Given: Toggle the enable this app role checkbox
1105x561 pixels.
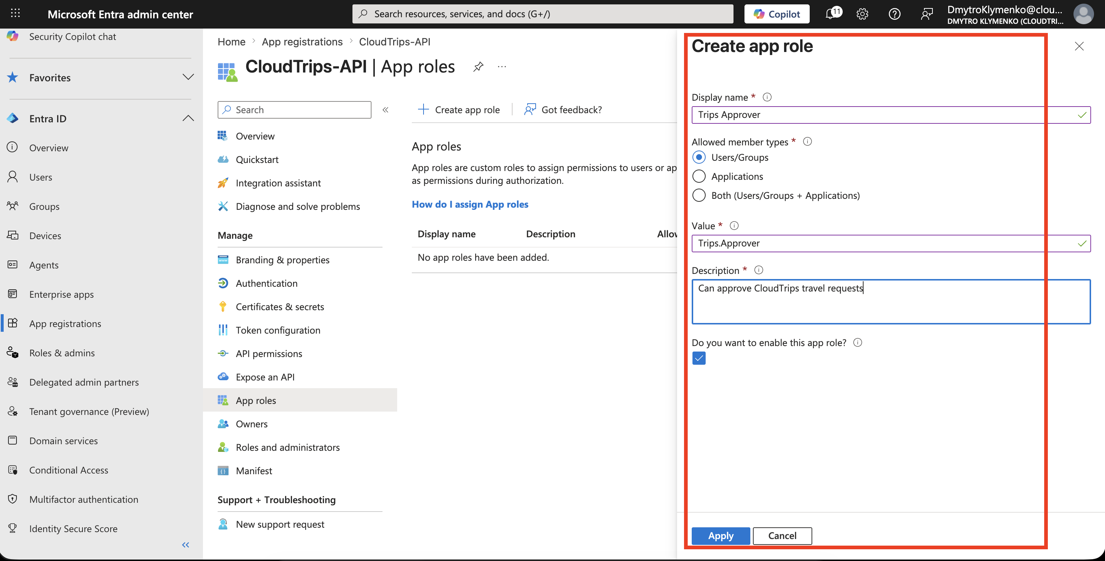Looking at the screenshot, I should (x=699, y=358).
